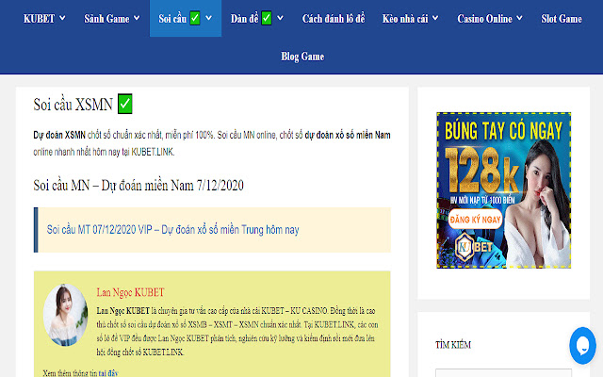603x377 pixels.
Task: Click heading Soi cầu MN – Dự đoán miền Nam 7/12/2020
Action: 139,186
